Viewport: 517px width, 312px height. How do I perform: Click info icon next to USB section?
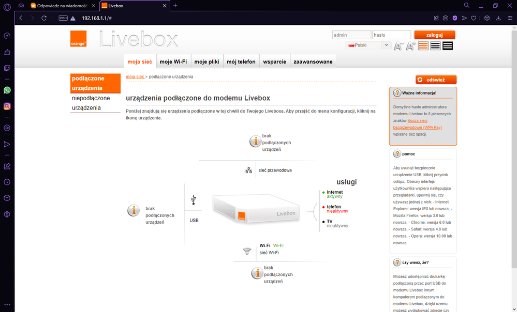(134, 210)
